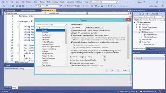
Task: Click the notifications bell in status bar
Action: click(x=160, y=91)
